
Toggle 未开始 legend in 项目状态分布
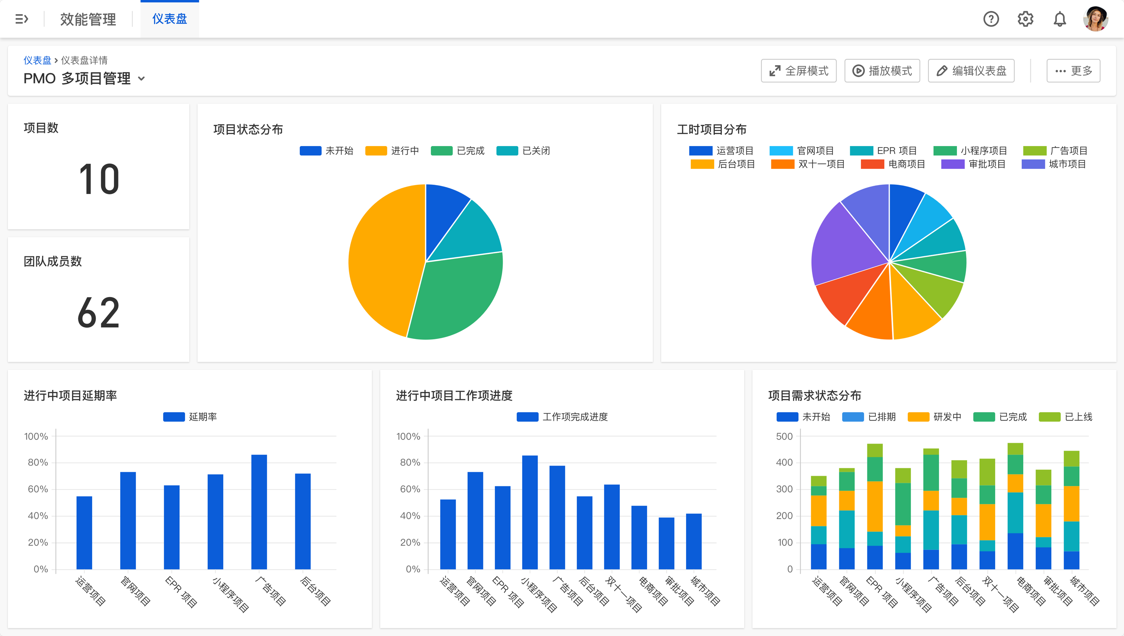pyautogui.click(x=326, y=151)
